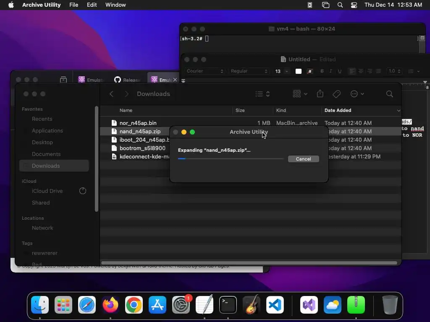Open the Edit menu

pyautogui.click(x=92, y=5)
